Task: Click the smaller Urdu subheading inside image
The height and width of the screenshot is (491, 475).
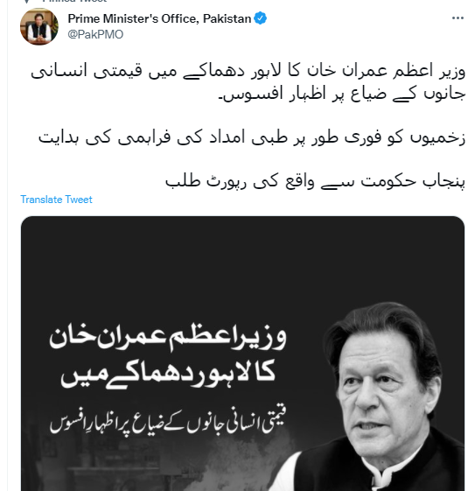Action: pyautogui.click(x=168, y=422)
